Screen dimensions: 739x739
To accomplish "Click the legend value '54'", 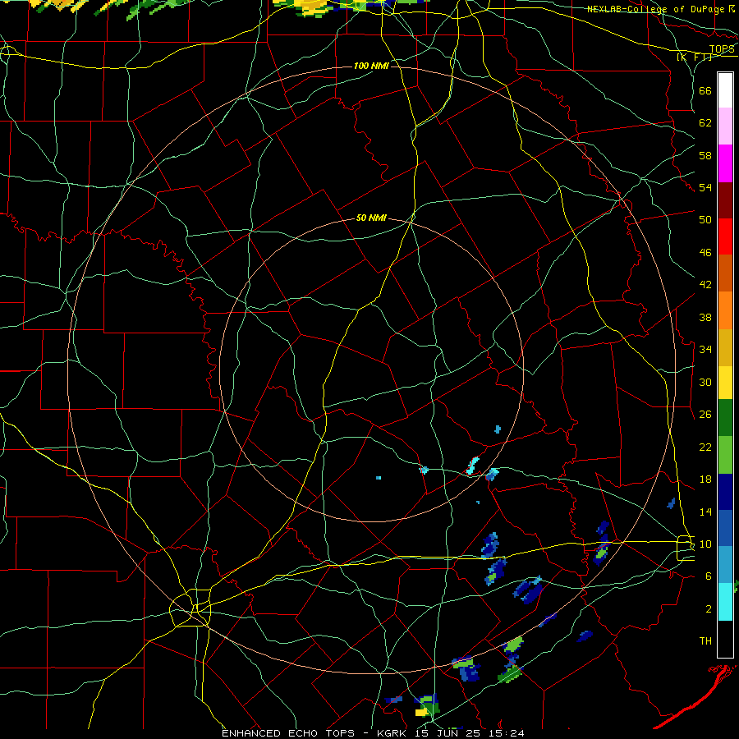I will [x=705, y=188].
